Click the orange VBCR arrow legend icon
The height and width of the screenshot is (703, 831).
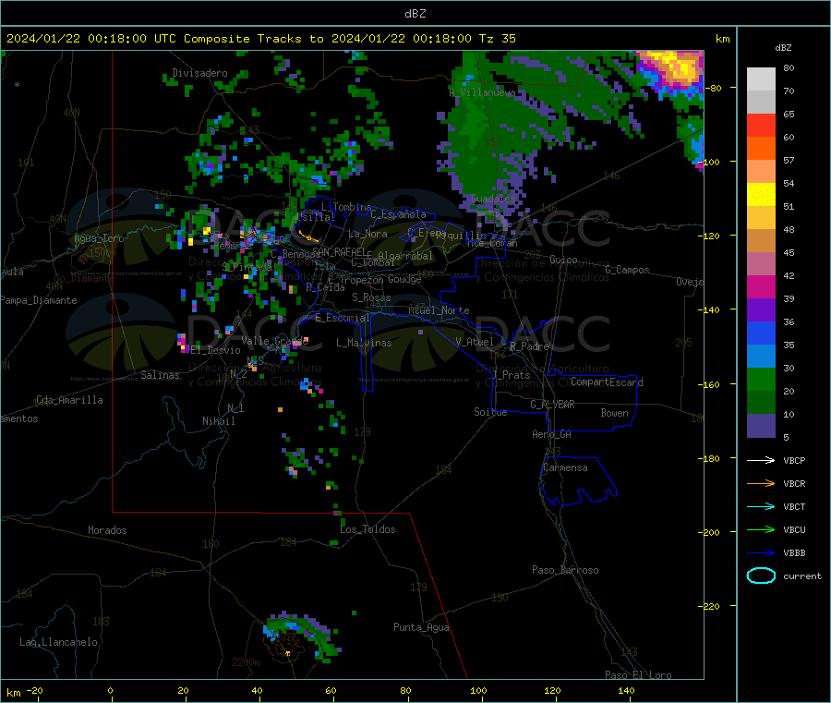pyautogui.click(x=761, y=483)
